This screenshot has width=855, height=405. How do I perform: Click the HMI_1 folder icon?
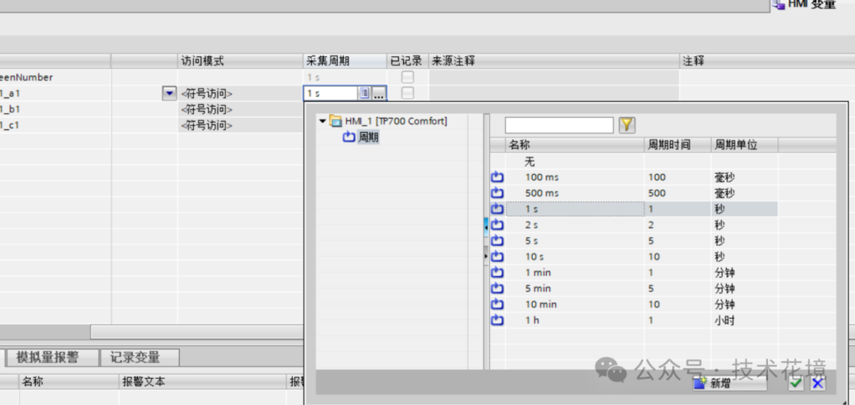click(336, 120)
